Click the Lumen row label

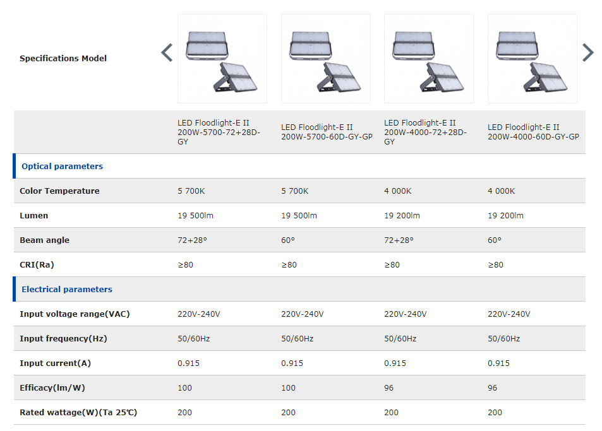tap(33, 216)
